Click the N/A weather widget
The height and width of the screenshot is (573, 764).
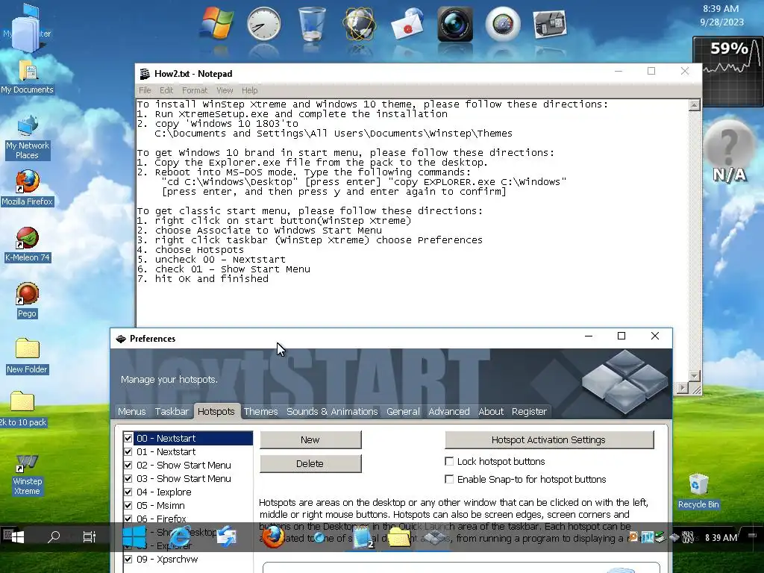tap(729, 151)
